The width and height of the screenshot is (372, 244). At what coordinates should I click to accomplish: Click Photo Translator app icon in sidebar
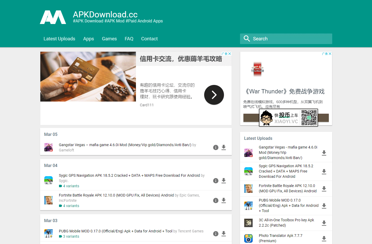click(248, 238)
